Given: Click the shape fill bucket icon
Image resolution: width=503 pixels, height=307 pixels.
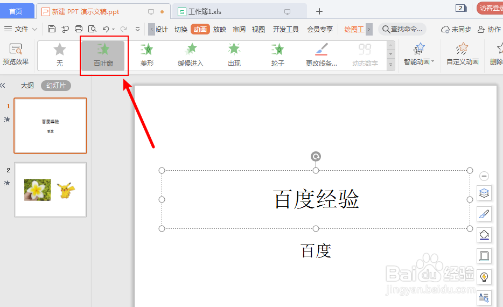Looking at the screenshot, I should [x=484, y=235].
